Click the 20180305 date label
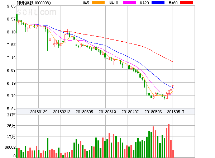Image resolution: width=215 pixels, height=158 pixels. coord(84,112)
